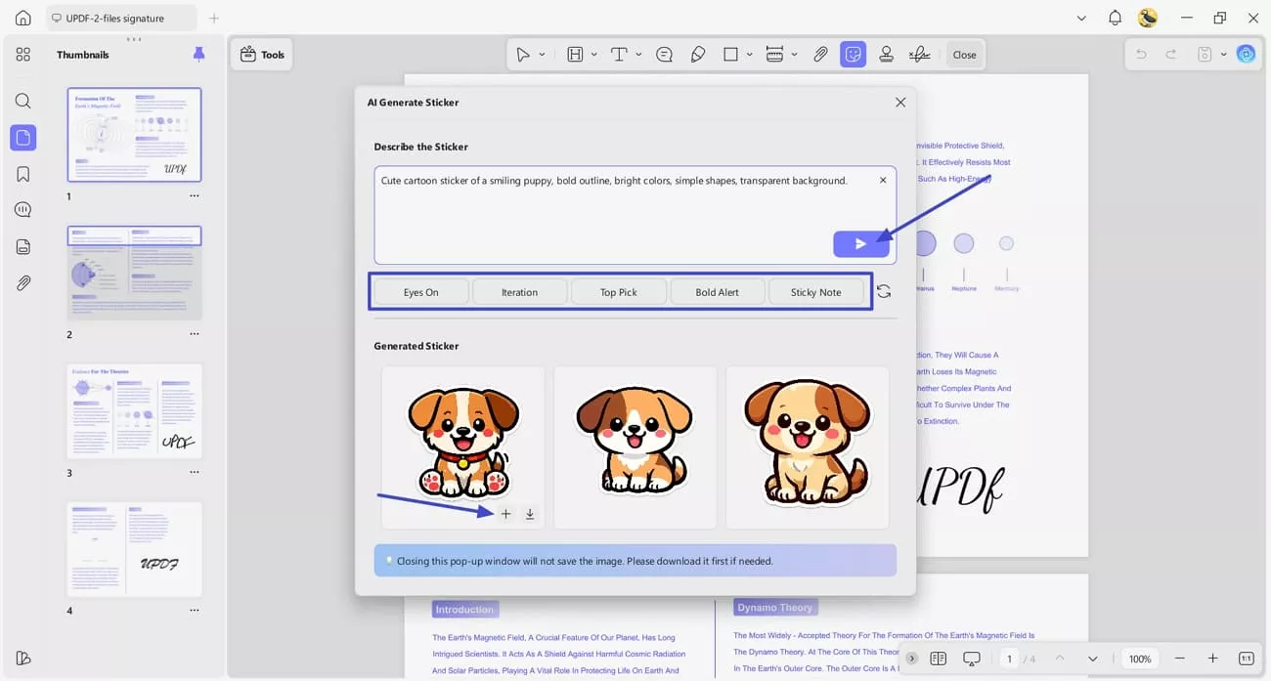Screen dimensions: 1271x681
Task: Select page 1 thumbnail
Action: coord(134,135)
